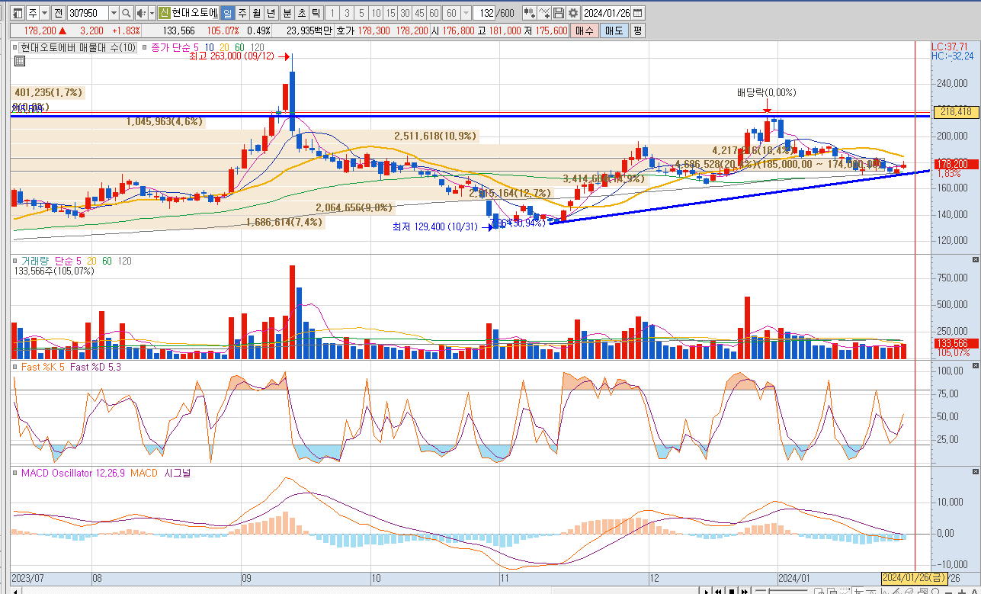Screen dimensions: 981x594
Task: Expand the dropdown beside the speaker icon
Action: 152,13
